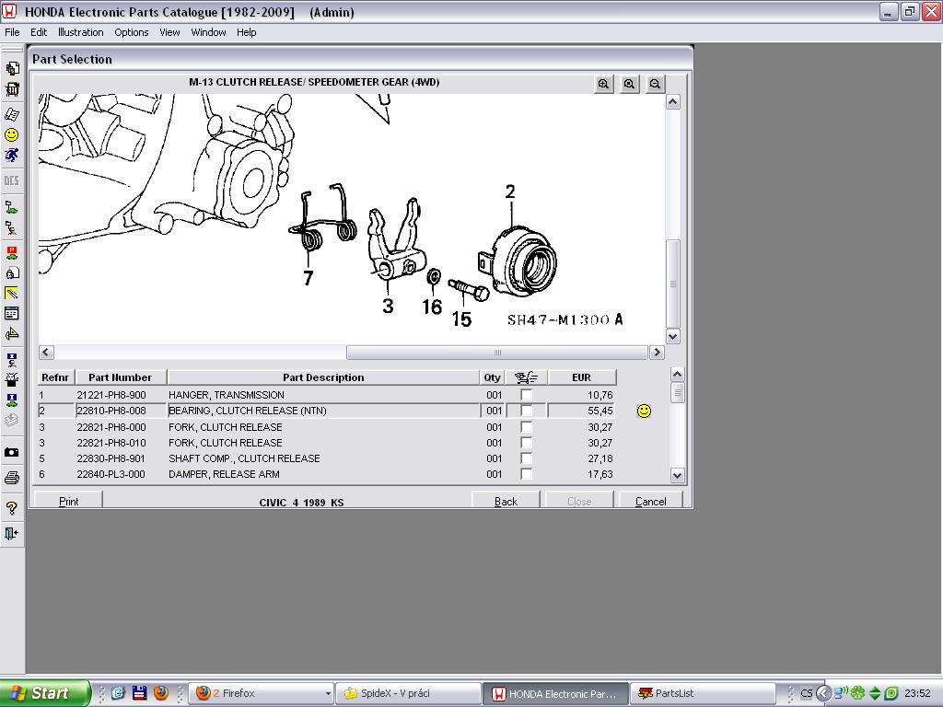Click the illustration horizontal scrollbar thumb
943x707 pixels.
tap(497, 353)
